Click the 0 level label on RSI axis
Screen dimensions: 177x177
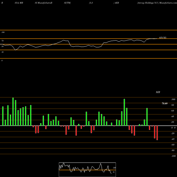tap(2, 61)
